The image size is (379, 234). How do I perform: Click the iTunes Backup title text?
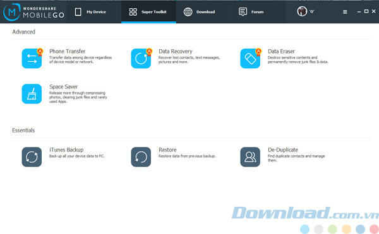66,150
